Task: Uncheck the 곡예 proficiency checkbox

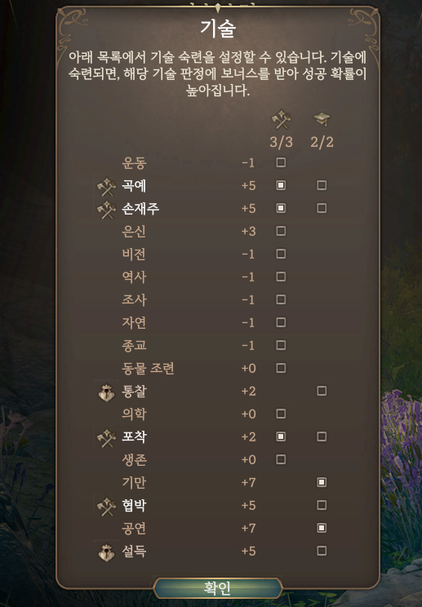Action: (281, 185)
